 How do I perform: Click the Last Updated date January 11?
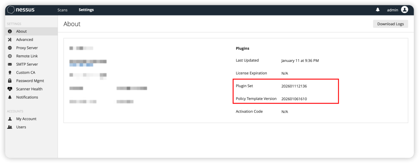(300, 61)
